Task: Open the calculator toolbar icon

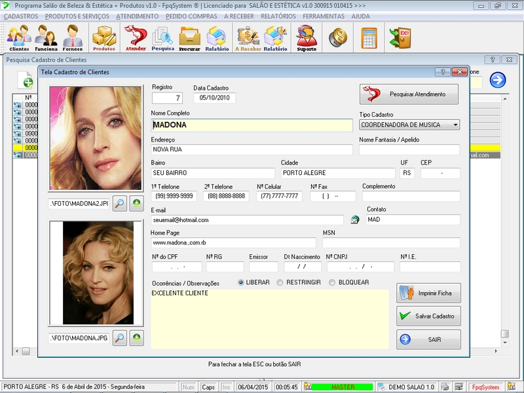Action: click(x=369, y=38)
